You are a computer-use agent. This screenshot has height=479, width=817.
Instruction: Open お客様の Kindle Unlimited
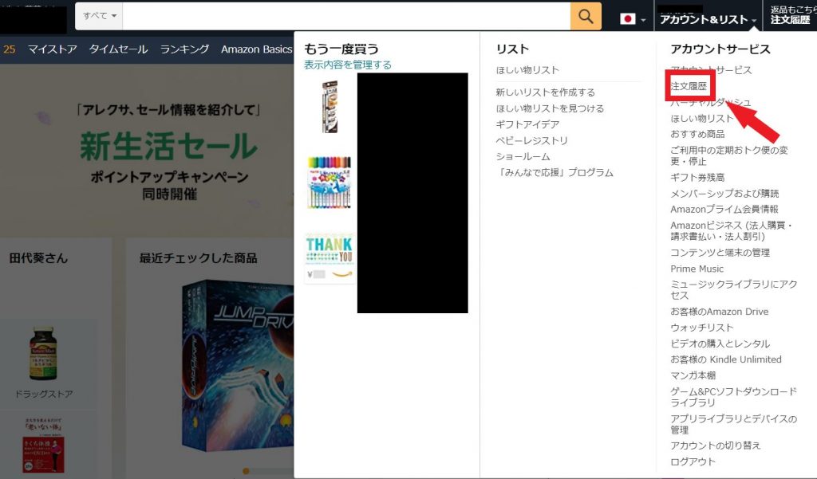click(726, 359)
